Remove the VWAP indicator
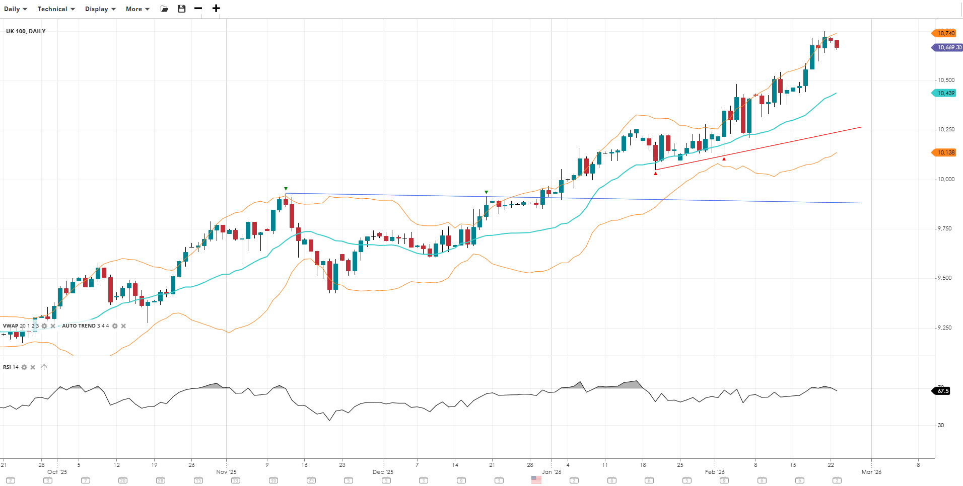The height and width of the screenshot is (486, 963). point(53,326)
